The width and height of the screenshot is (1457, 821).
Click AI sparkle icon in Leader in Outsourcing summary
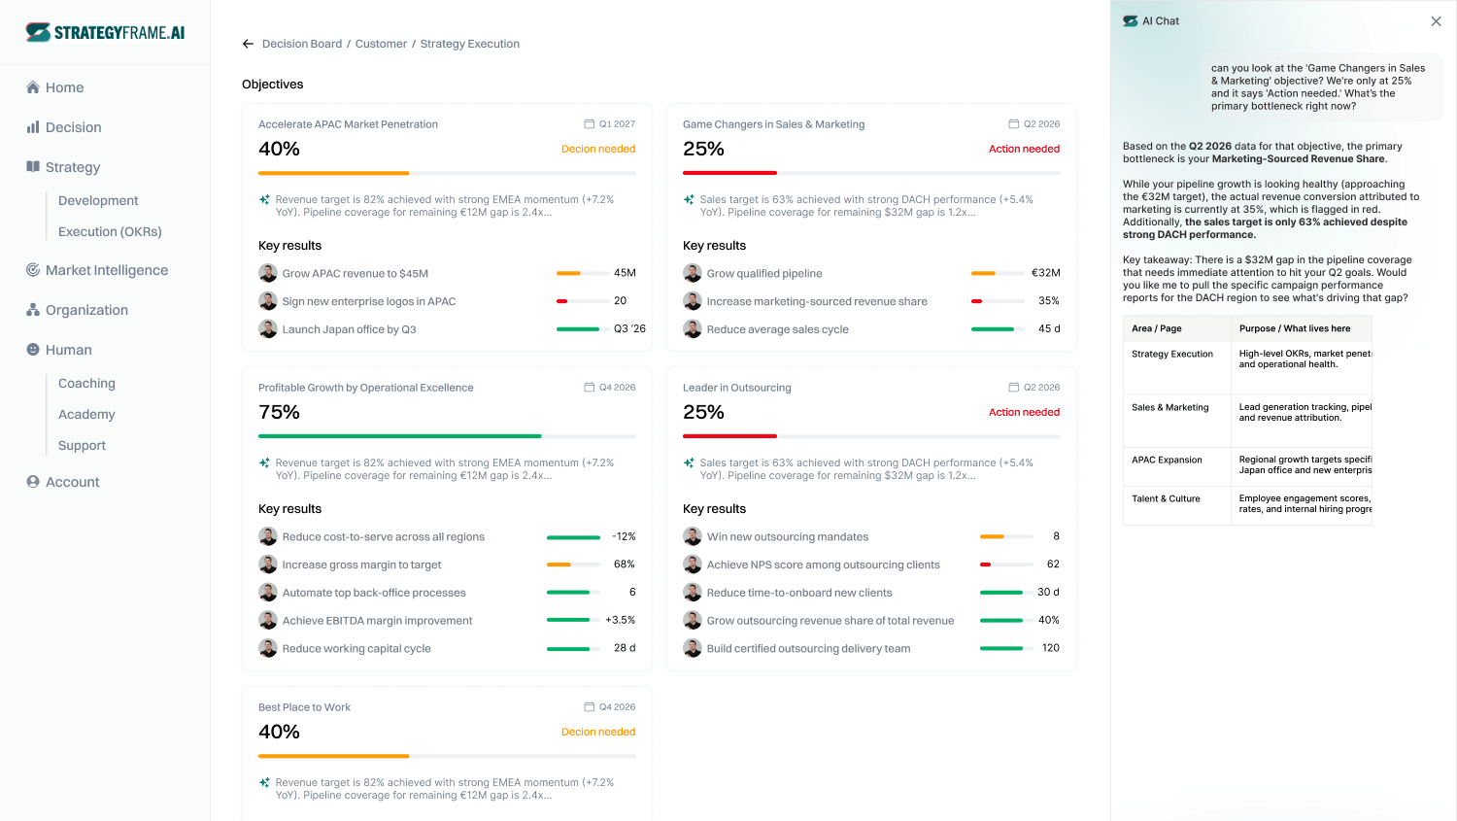tap(689, 463)
